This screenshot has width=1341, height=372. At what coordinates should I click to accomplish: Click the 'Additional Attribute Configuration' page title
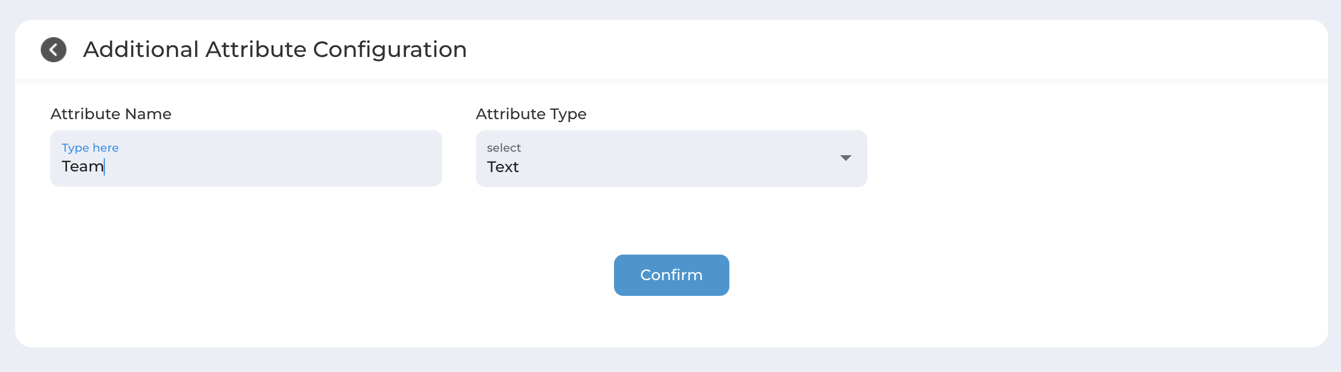click(x=275, y=50)
